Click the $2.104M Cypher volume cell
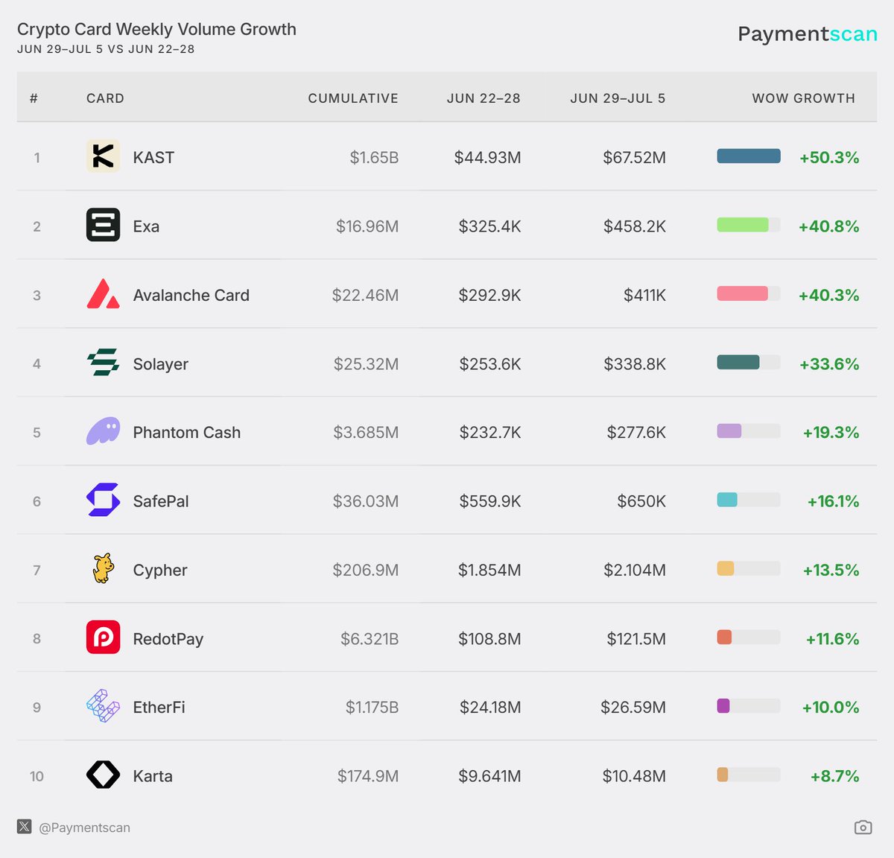The image size is (894, 858). coord(635,571)
